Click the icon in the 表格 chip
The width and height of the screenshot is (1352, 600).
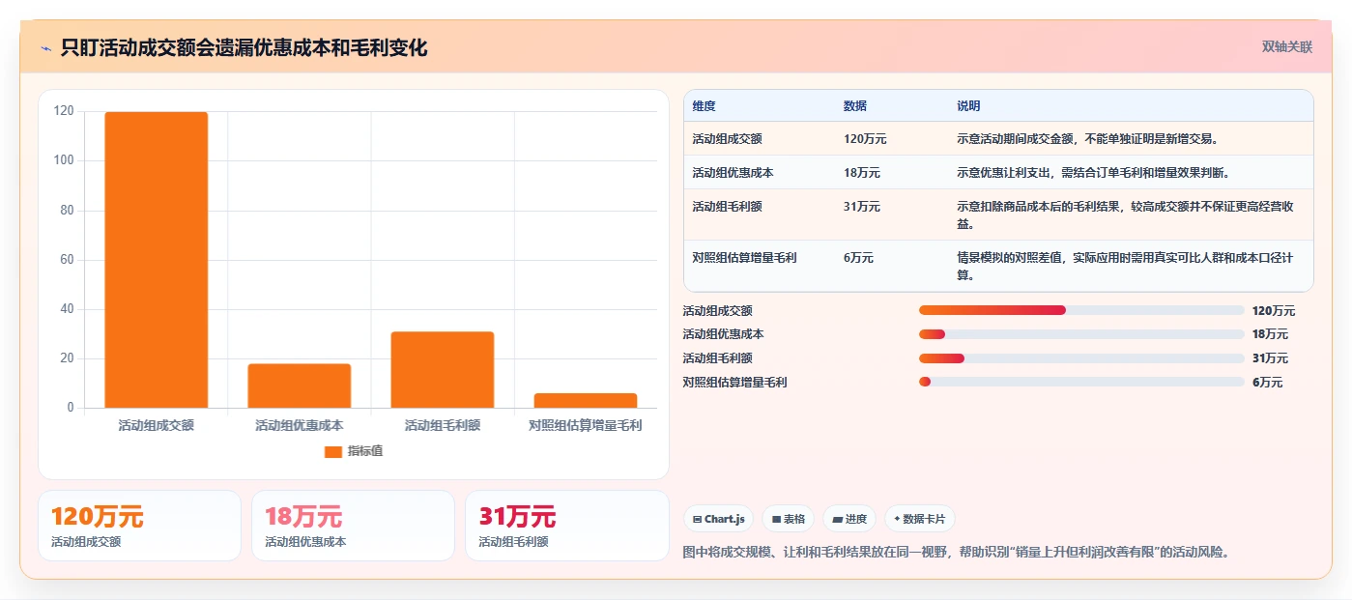point(776,519)
